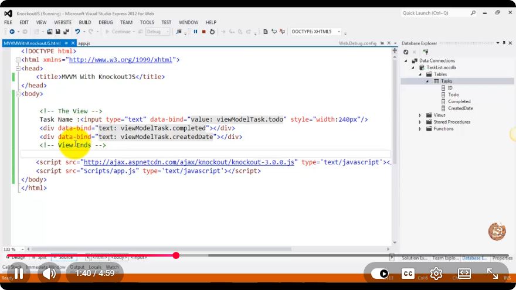The height and width of the screenshot is (290, 516).
Task: Click the Break All pause debug icon
Action: tap(195, 32)
